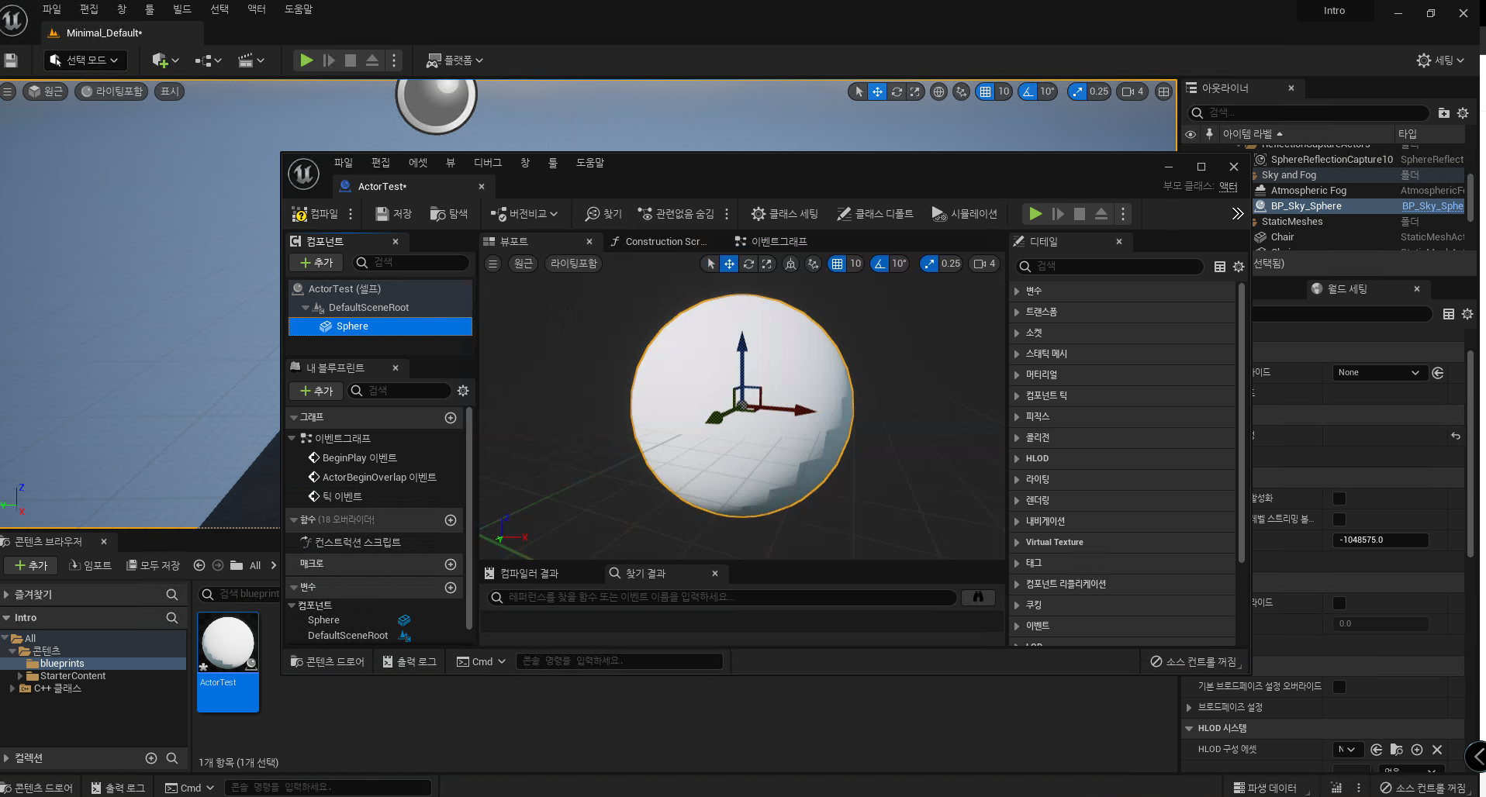Select the translate tool in blueprint viewport
Image resolution: width=1486 pixels, height=797 pixels.
pyautogui.click(x=729, y=264)
